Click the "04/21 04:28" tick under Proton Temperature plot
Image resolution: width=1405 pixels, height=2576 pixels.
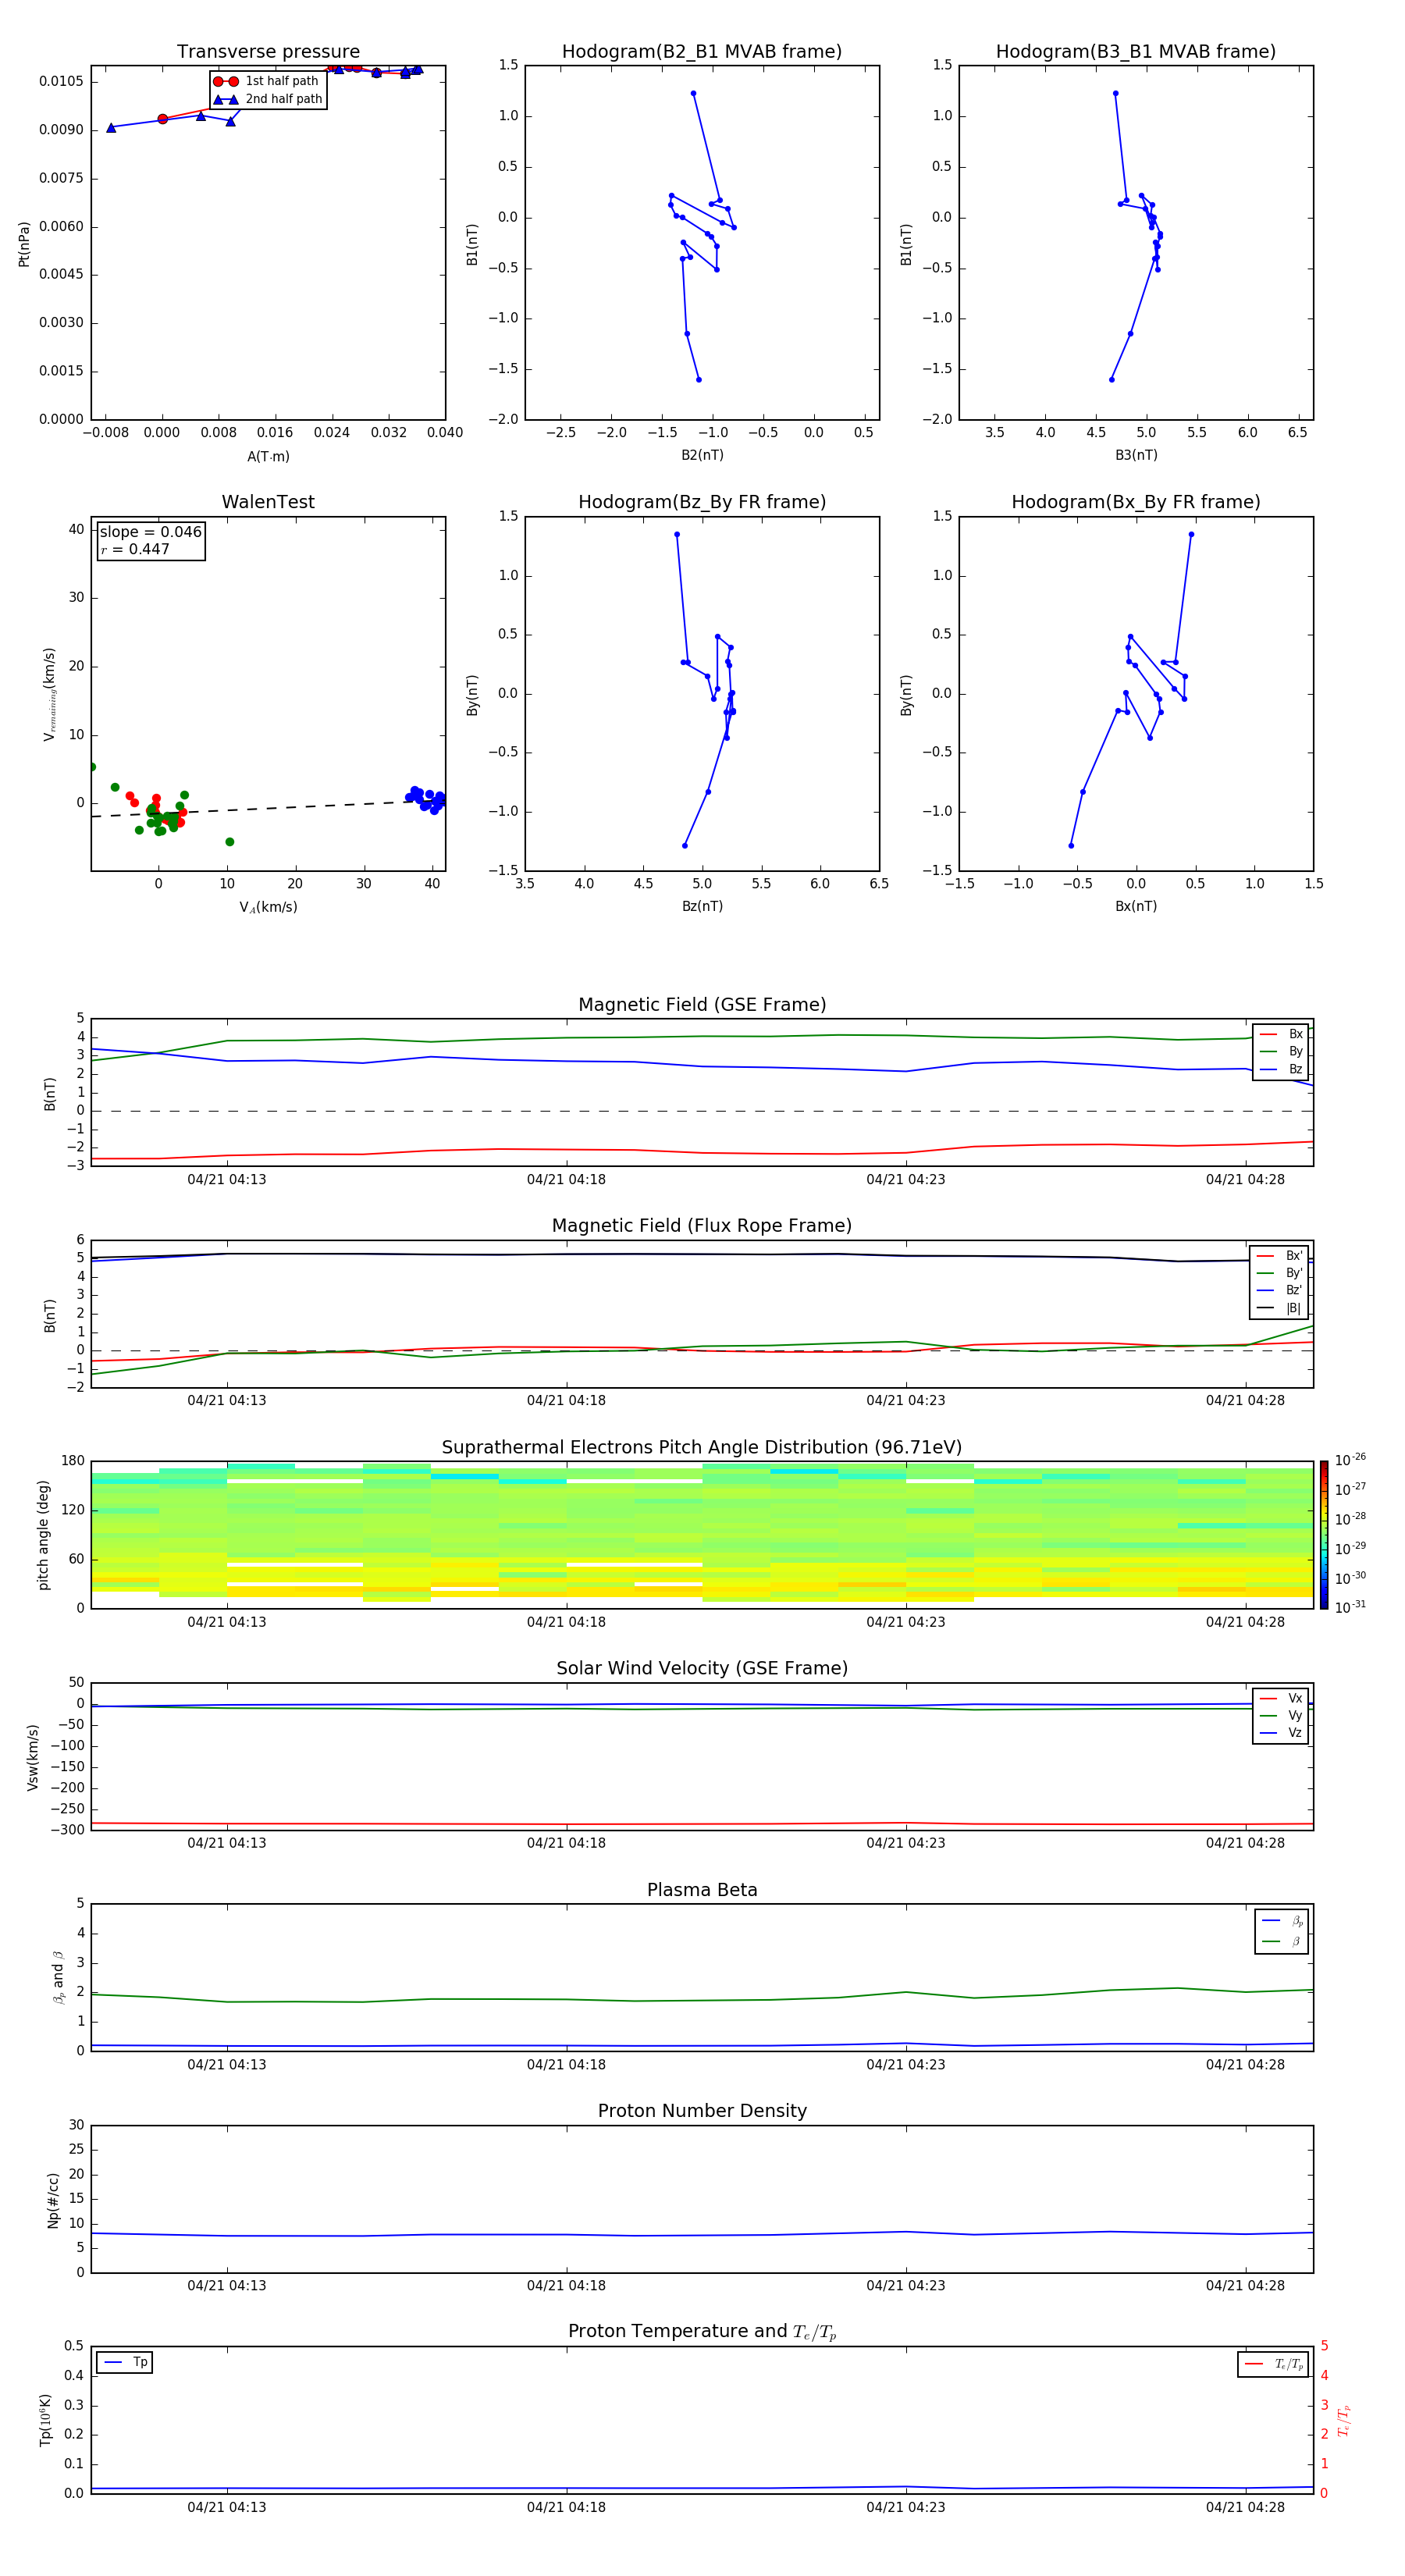point(1245,2507)
